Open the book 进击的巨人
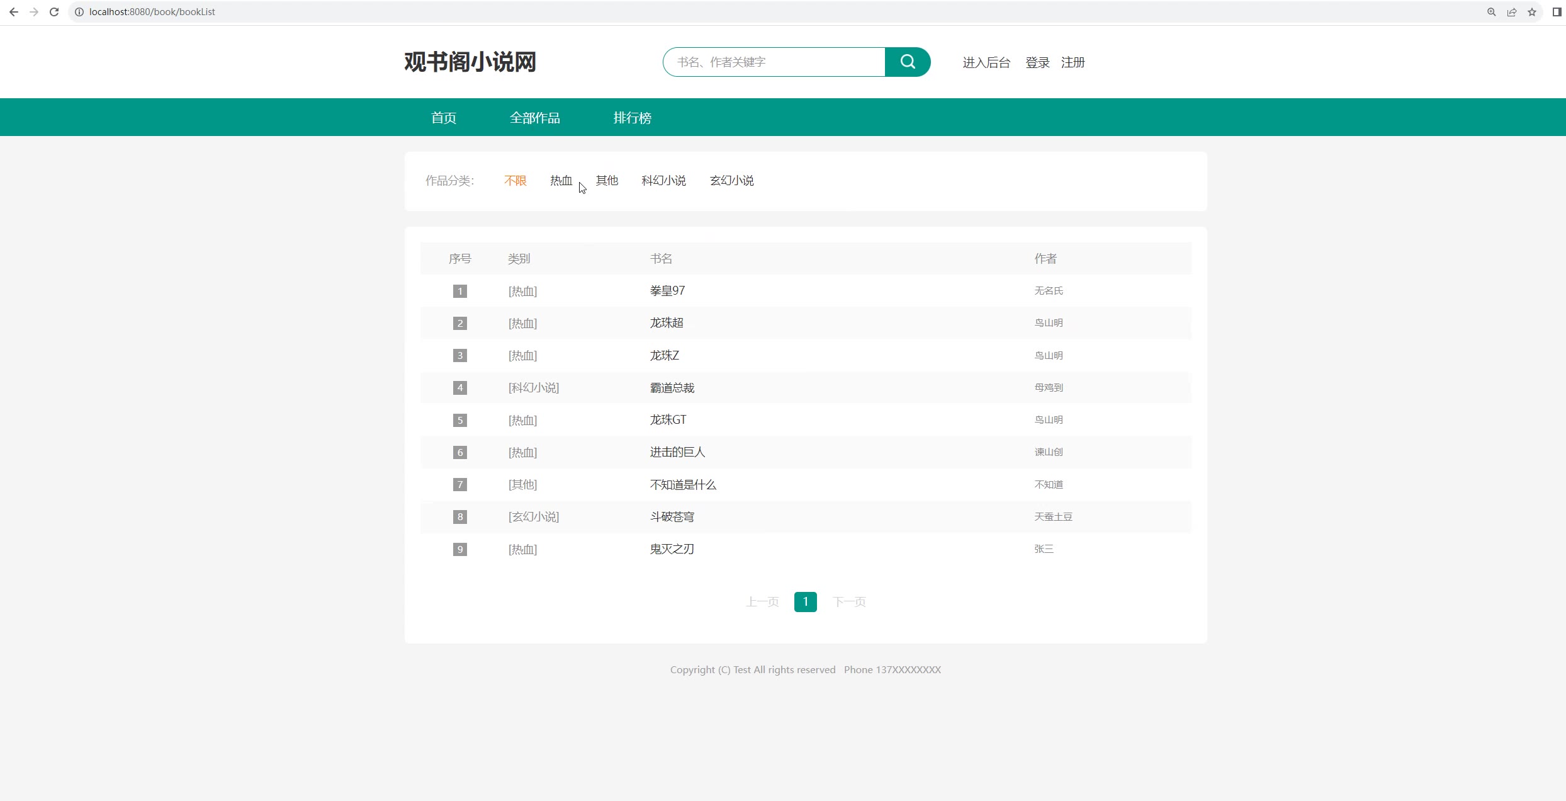The height and width of the screenshot is (801, 1566). click(x=678, y=452)
